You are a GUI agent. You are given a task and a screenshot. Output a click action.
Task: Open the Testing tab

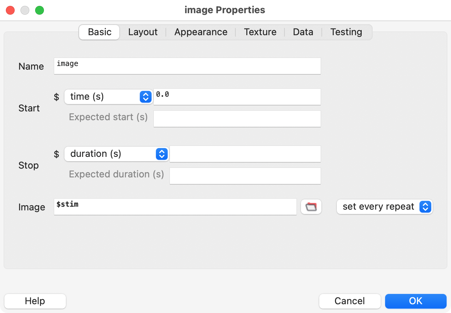(346, 32)
